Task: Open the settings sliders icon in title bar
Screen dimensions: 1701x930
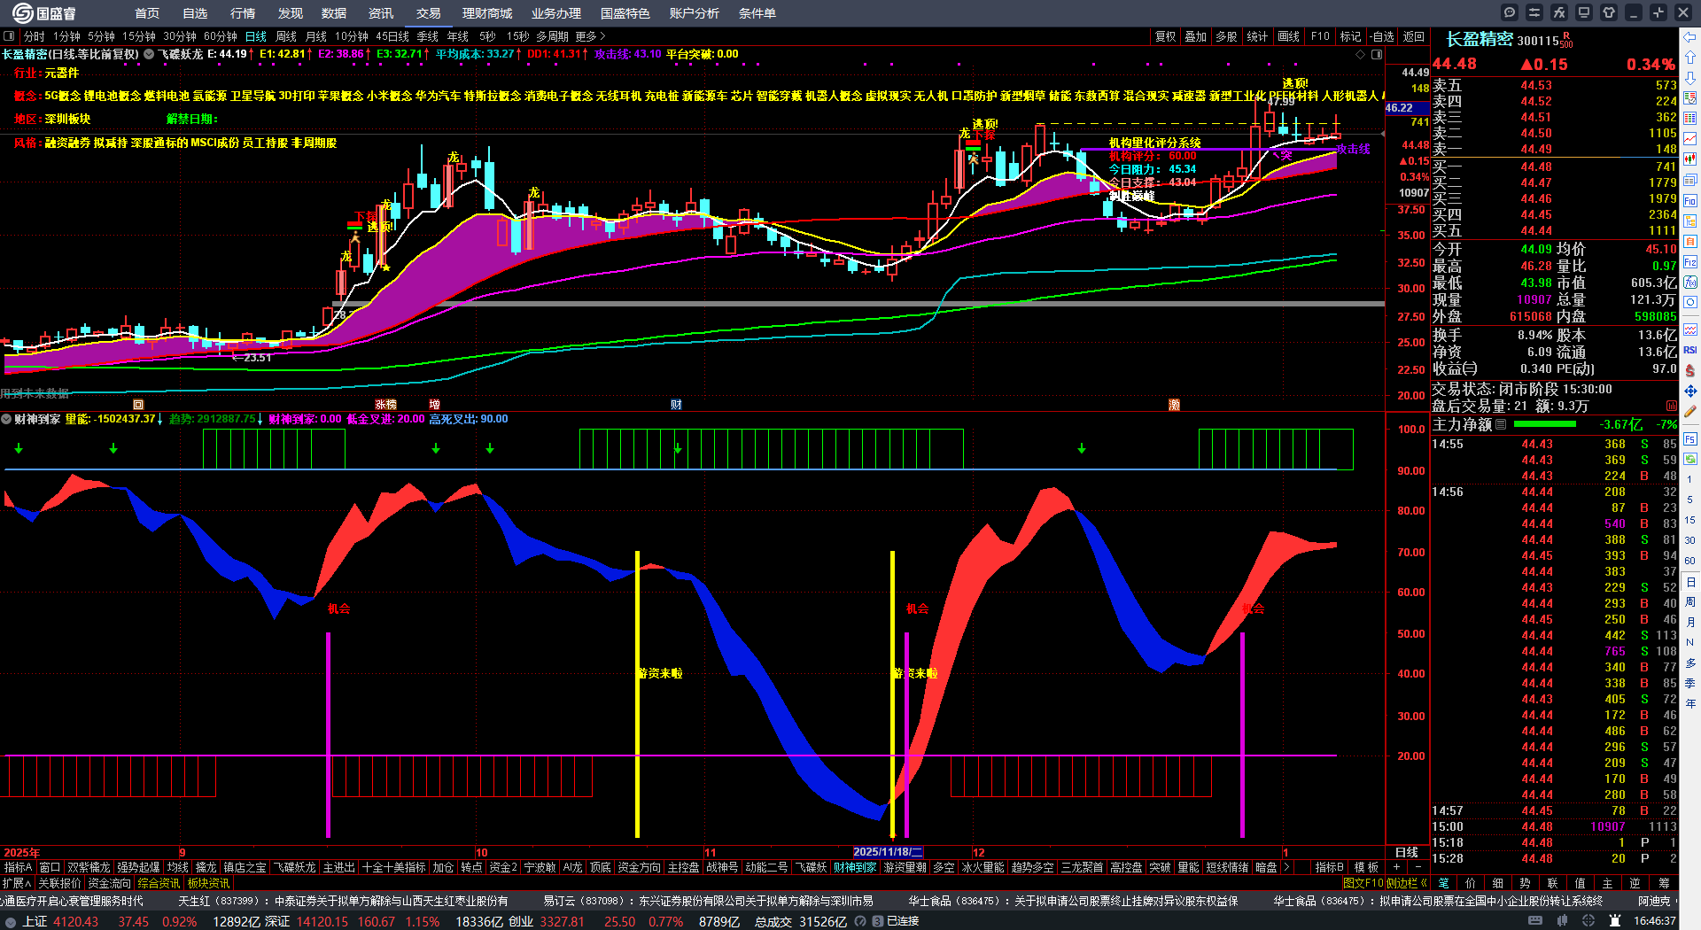Action: (x=1534, y=12)
